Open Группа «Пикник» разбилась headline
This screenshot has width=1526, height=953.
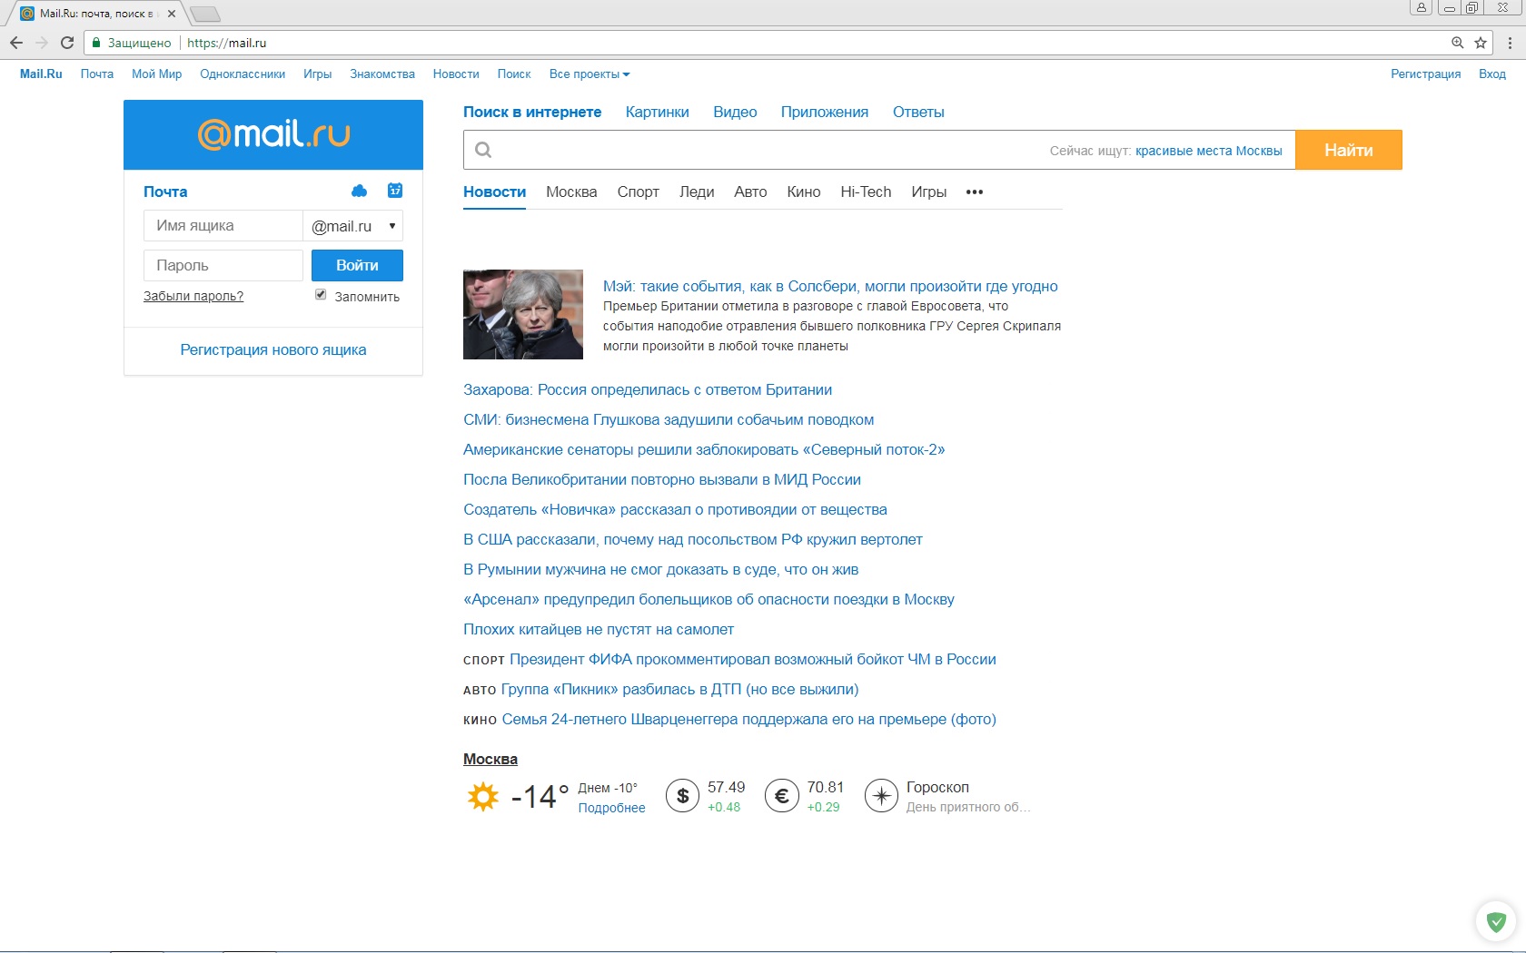point(680,690)
